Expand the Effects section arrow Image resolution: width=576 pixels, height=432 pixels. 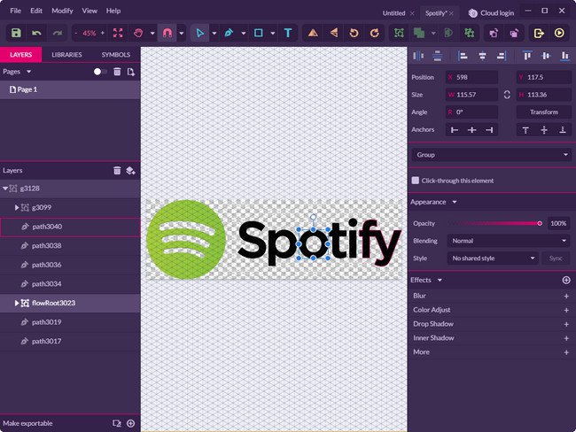coord(440,280)
